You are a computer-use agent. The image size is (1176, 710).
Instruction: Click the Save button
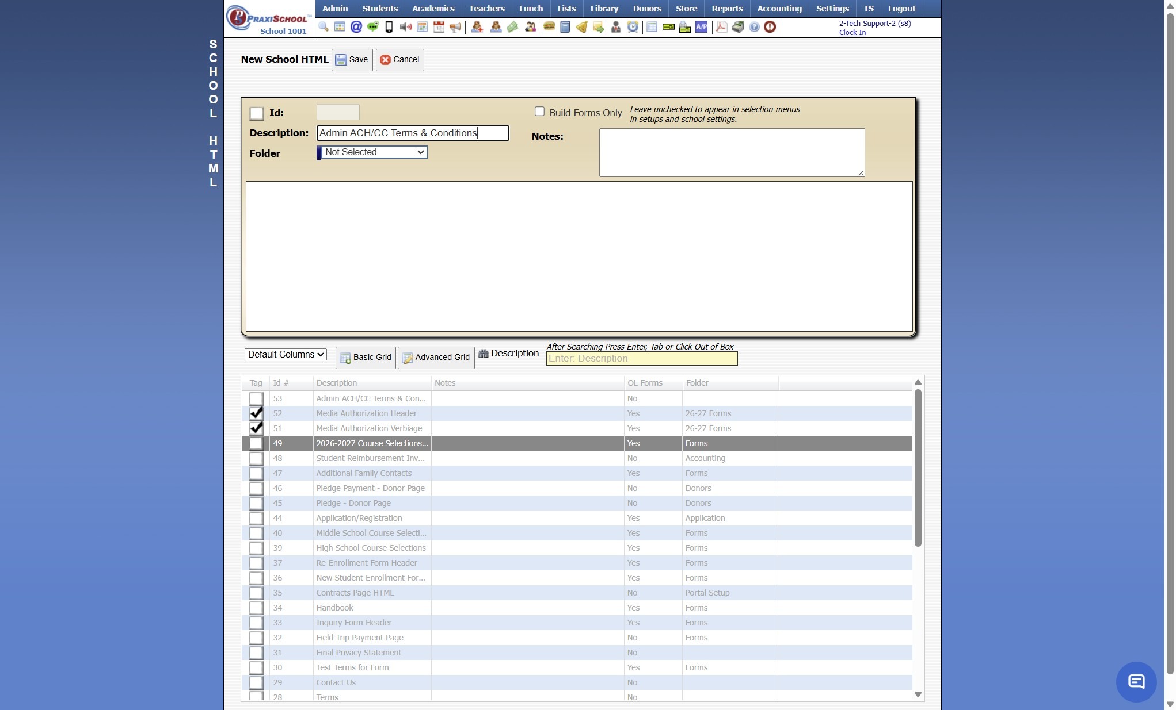point(352,60)
